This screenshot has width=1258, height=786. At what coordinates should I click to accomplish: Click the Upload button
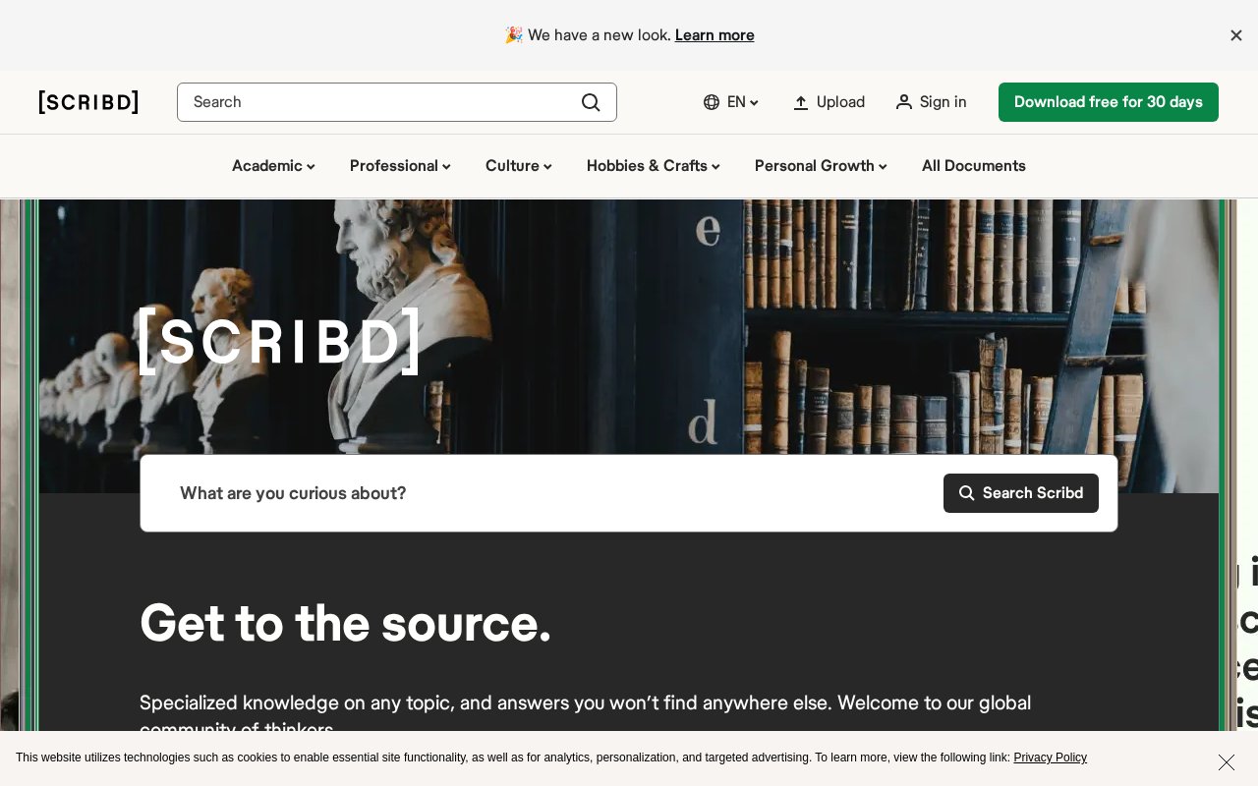[829, 102]
